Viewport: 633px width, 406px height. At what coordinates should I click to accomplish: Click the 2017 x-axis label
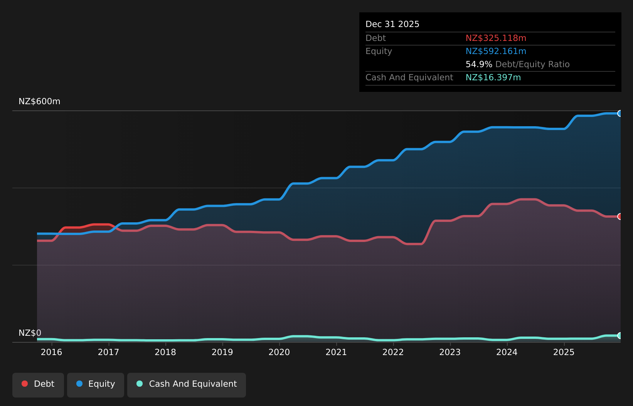tap(108, 352)
